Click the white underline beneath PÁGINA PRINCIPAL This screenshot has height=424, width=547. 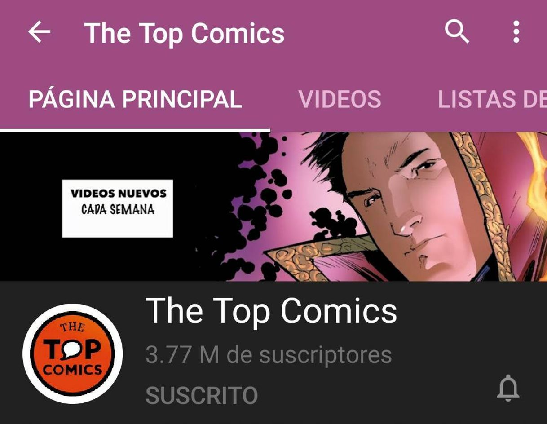pos(135,130)
